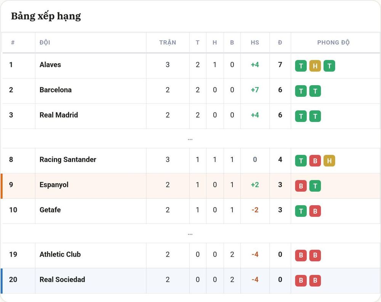Open the Real Madrid team link

point(59,115)
